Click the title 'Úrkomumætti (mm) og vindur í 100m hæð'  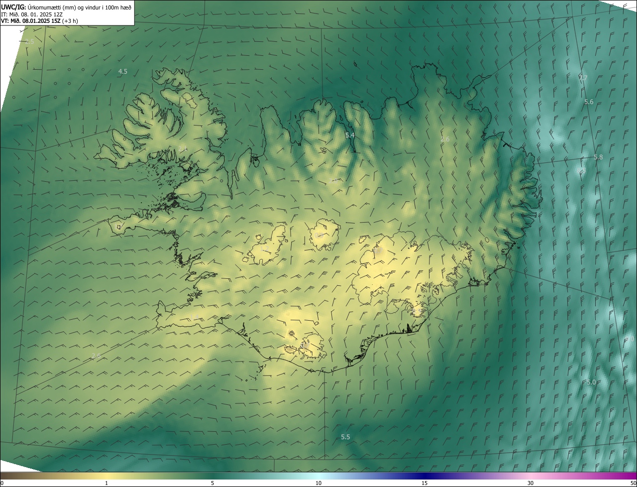point(80,7)
